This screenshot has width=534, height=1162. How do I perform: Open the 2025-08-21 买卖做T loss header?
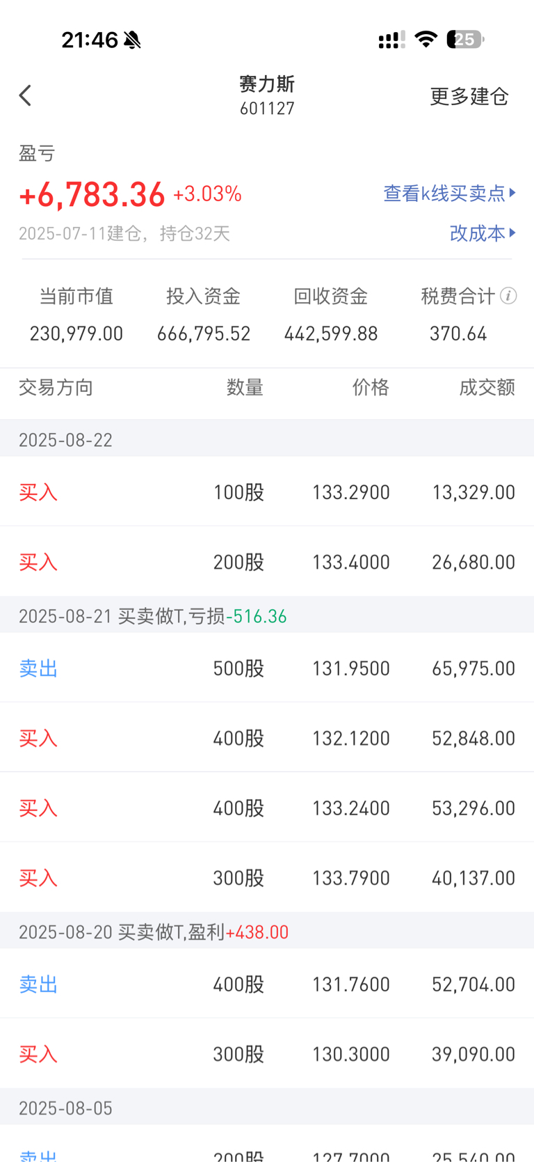coord(267,615)
